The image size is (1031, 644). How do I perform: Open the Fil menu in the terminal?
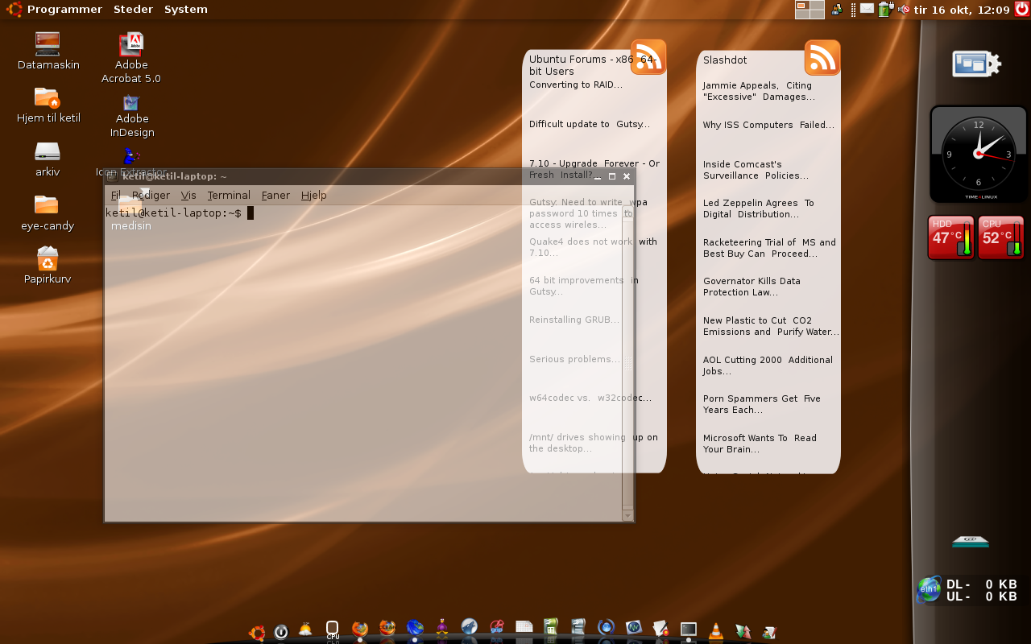click(116, 195)
